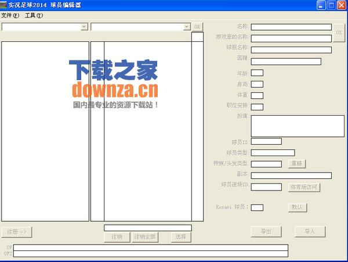
Task: Click the small OK button beside dropdowns
Action: tap(198, 27)
